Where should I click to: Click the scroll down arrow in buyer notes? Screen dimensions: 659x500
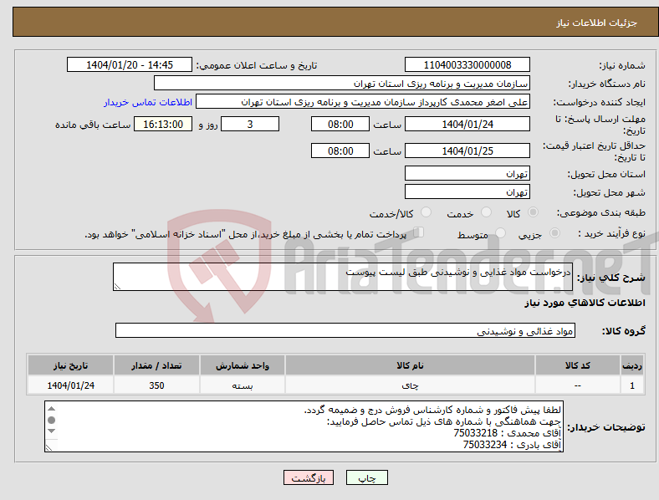(x=51, y=431)
